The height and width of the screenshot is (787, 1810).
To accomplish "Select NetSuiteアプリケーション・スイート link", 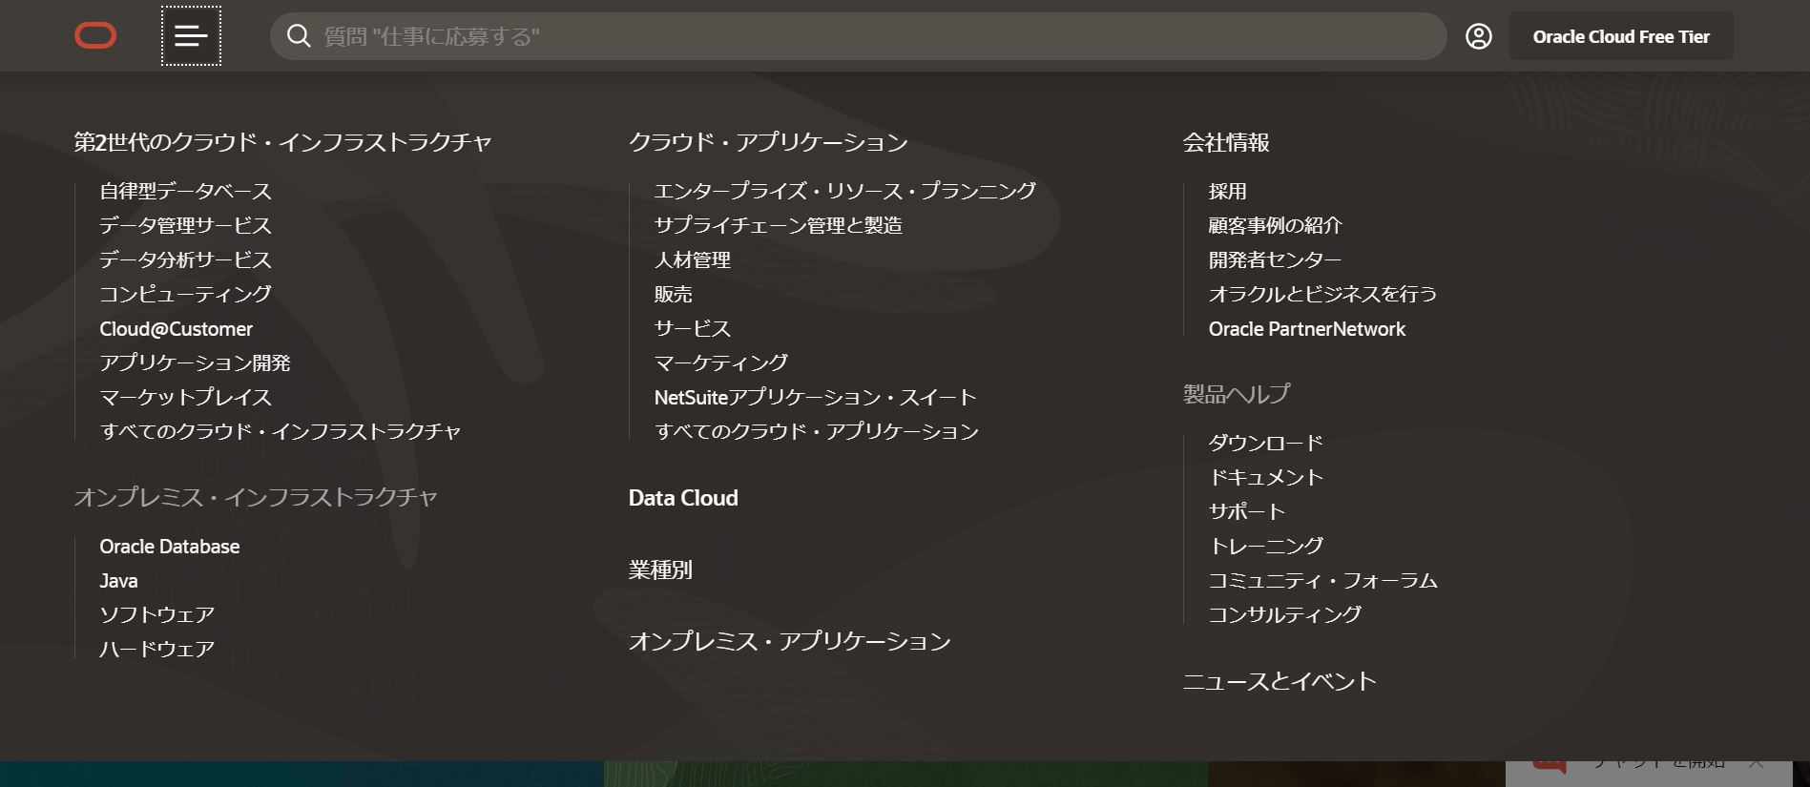I will click(x=815, y=397).
